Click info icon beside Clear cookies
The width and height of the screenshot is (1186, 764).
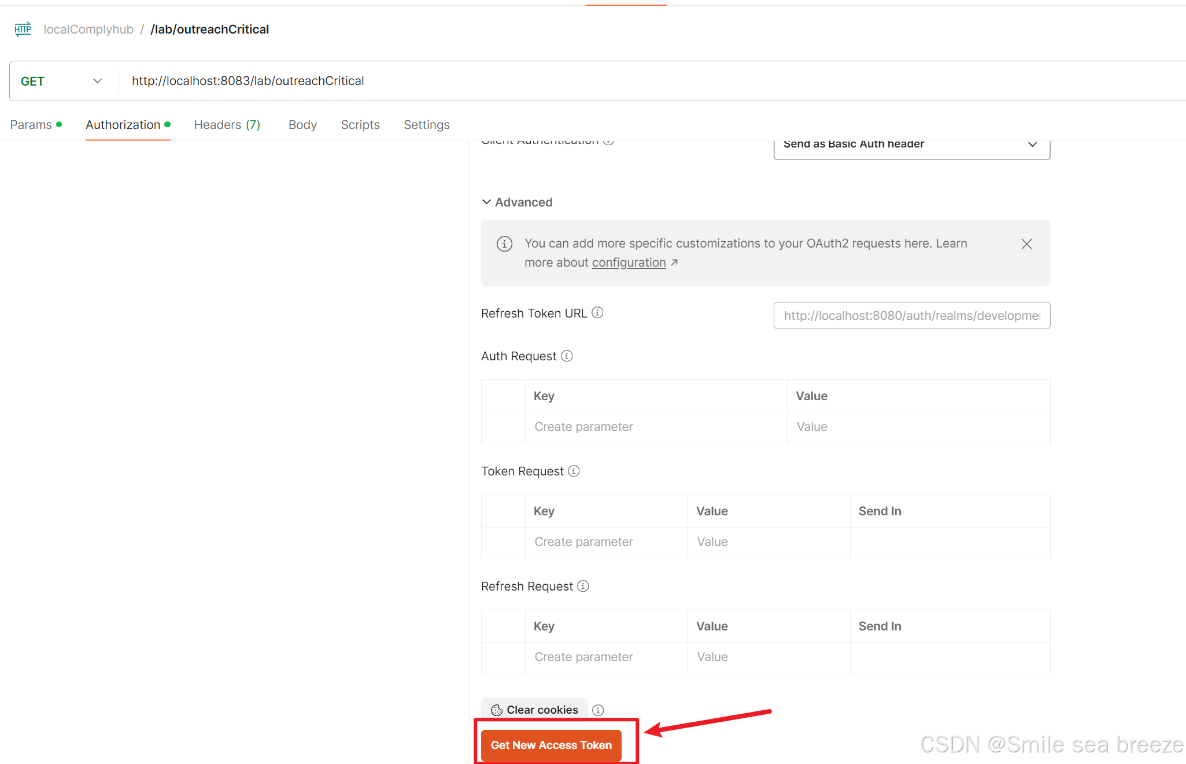(598, 710)
